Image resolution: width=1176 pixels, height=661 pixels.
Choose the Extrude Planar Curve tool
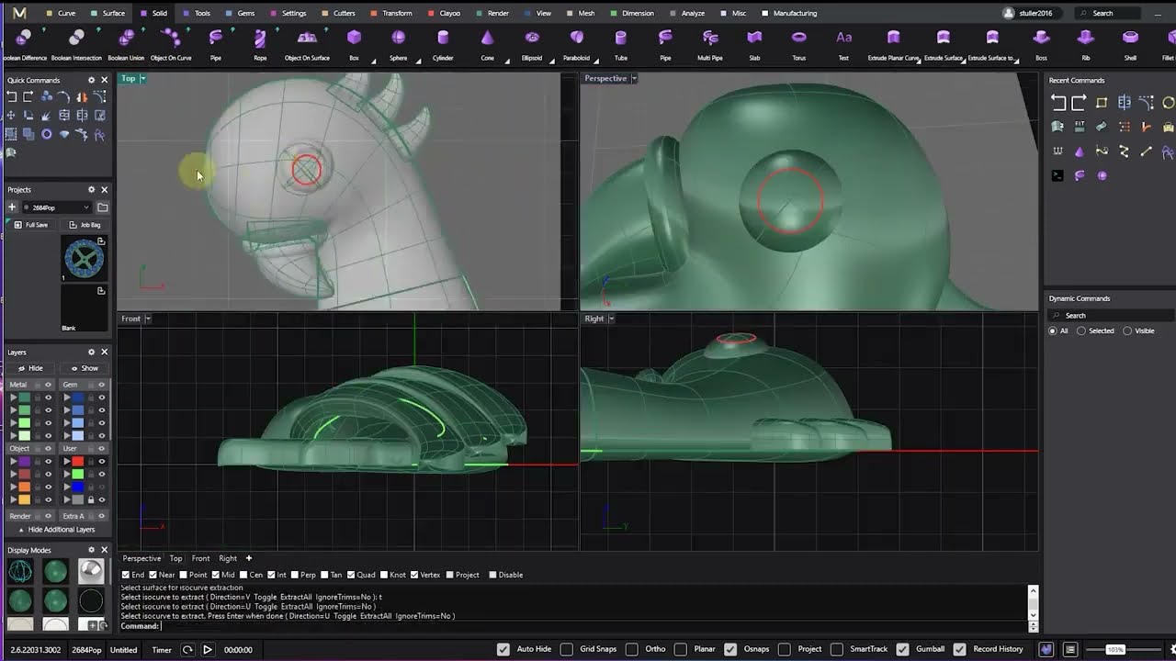coord(894,45)
